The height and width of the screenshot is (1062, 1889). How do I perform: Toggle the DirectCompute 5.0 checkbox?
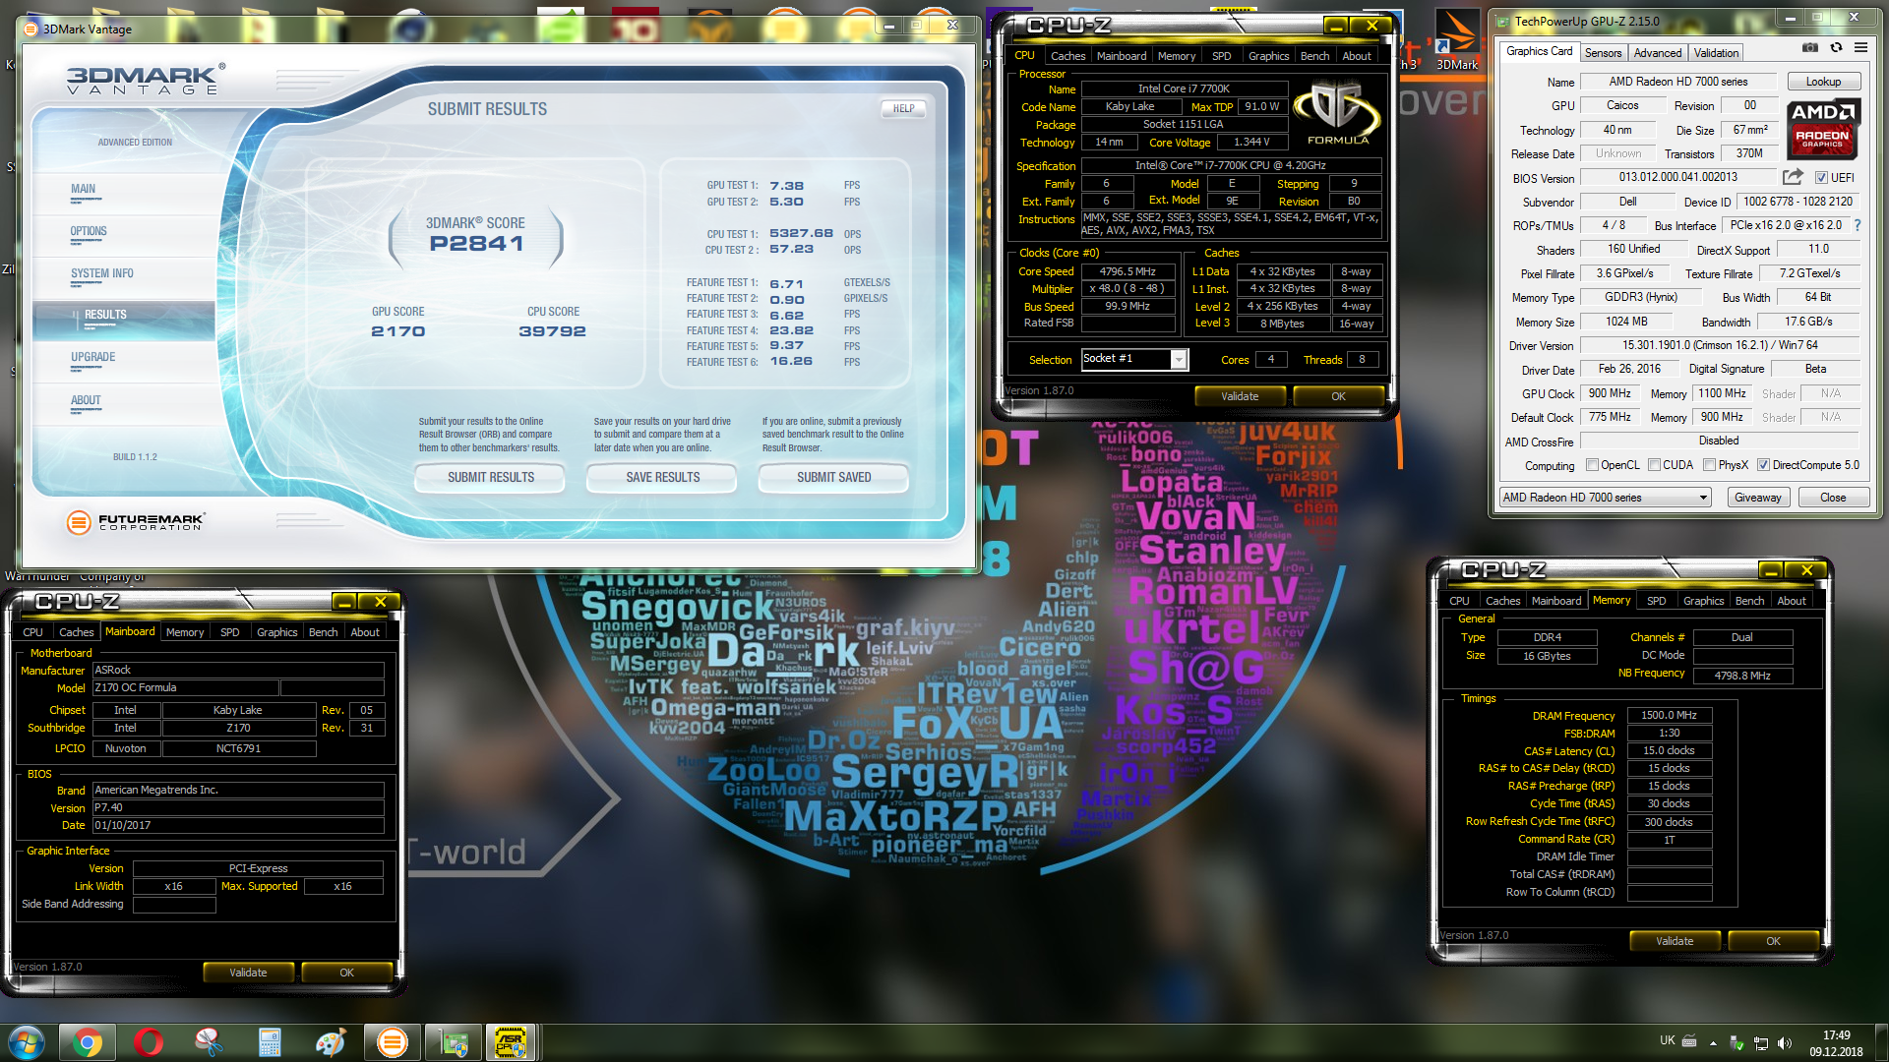(x=1764, y=465)
